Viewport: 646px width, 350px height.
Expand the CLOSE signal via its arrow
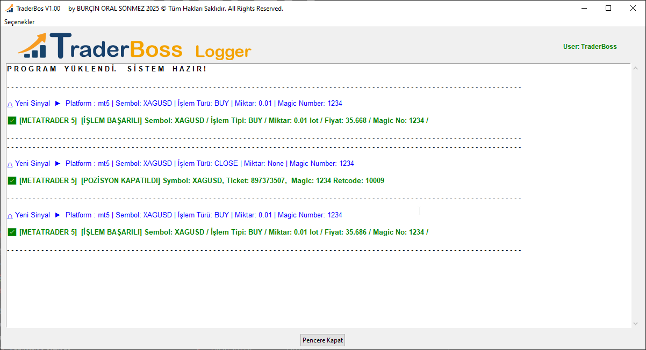57,163
